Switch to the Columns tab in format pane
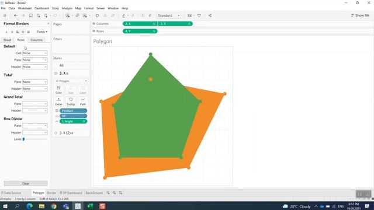 pyautogui.click(x=36, y=40)
